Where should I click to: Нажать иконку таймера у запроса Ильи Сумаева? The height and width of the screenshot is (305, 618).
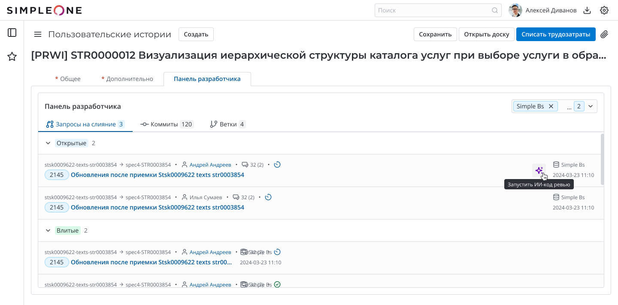tap(268, 197)
